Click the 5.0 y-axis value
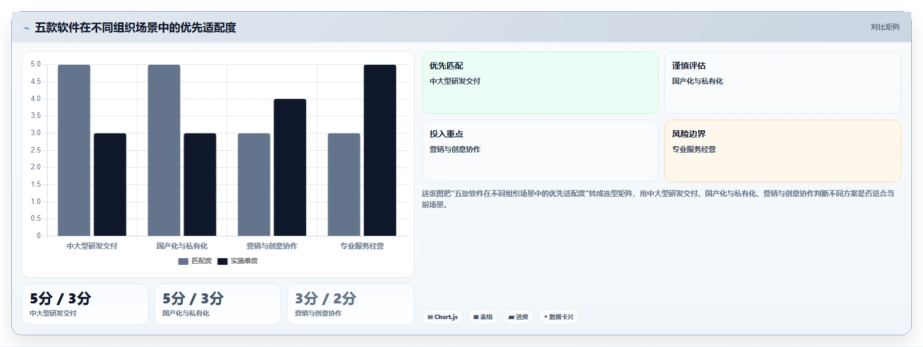Screen dimensions: 923x347 [x=36, y=64]
